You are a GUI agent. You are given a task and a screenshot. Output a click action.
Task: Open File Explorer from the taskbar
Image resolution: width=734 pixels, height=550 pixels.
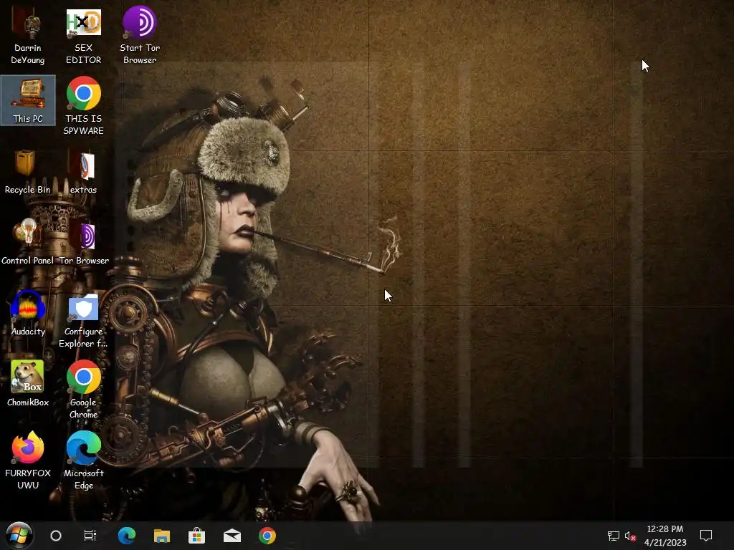162,536
